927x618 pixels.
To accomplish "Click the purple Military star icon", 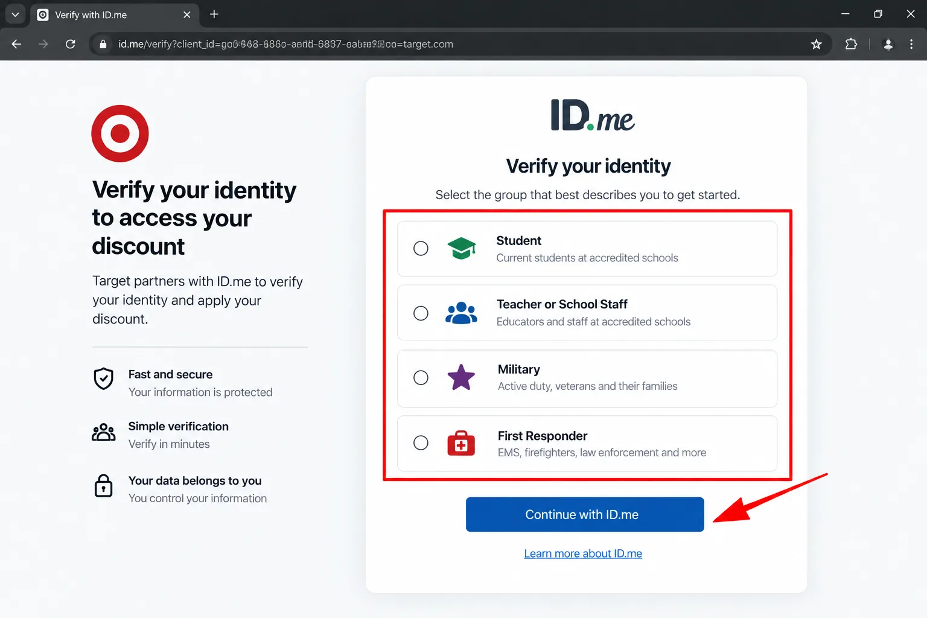I will pos(461,377).
